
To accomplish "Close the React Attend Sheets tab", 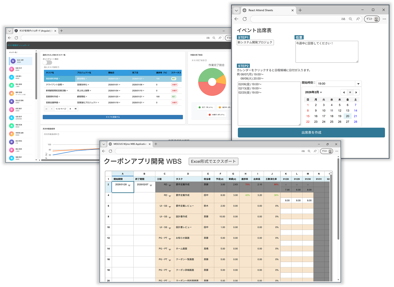I will click(x=292, y=10).
